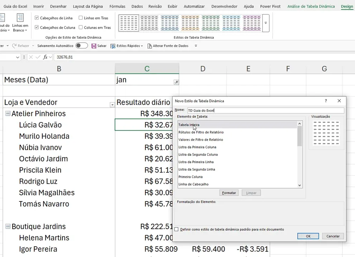Select Listra da Primeira Coluna

(x=237, y=147)
